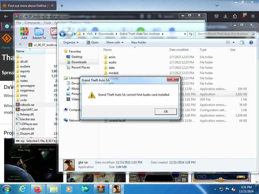Click the yellow warning icon in the dialog
Screen dimensions: 259x194
tap(92, 95)
